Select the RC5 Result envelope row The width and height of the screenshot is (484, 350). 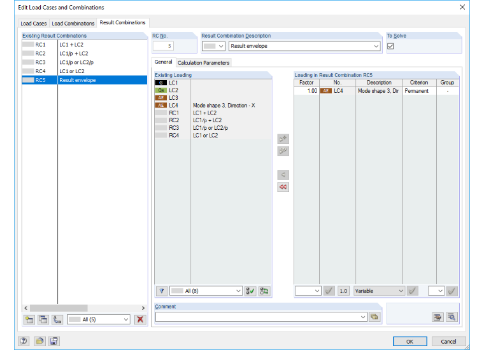tap(84, 80)
